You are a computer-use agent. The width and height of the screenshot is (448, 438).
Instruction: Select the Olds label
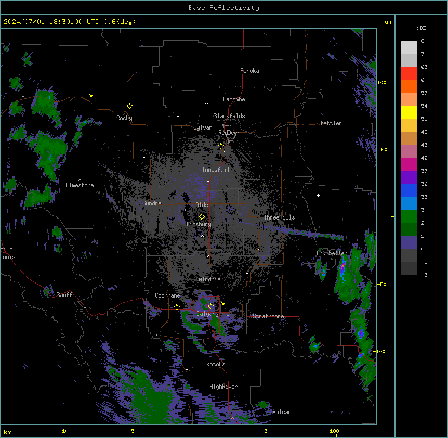click(202, 205)
